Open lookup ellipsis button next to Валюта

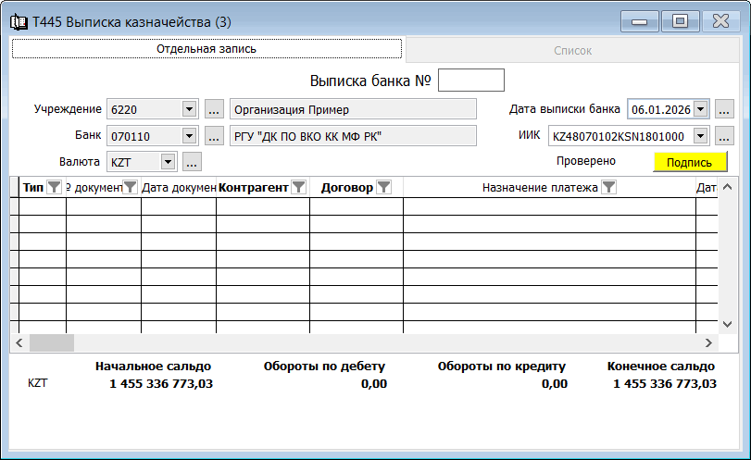[x=192, y=162]
